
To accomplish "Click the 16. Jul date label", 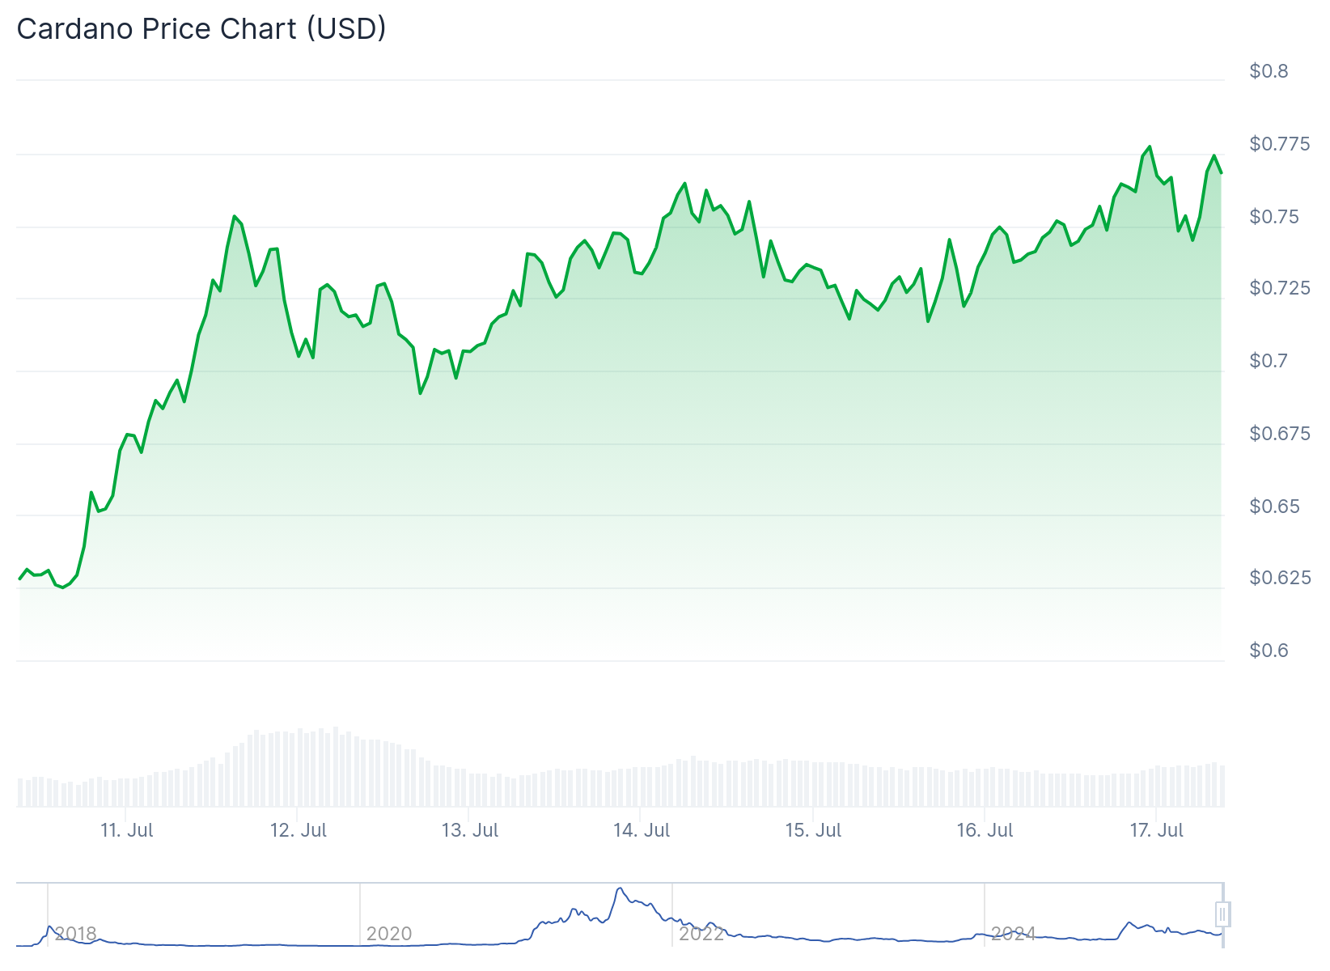I will tap(985, 830).
